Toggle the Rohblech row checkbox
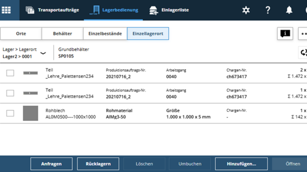This screenshot has width=307, height=172. tap(10, 113)
